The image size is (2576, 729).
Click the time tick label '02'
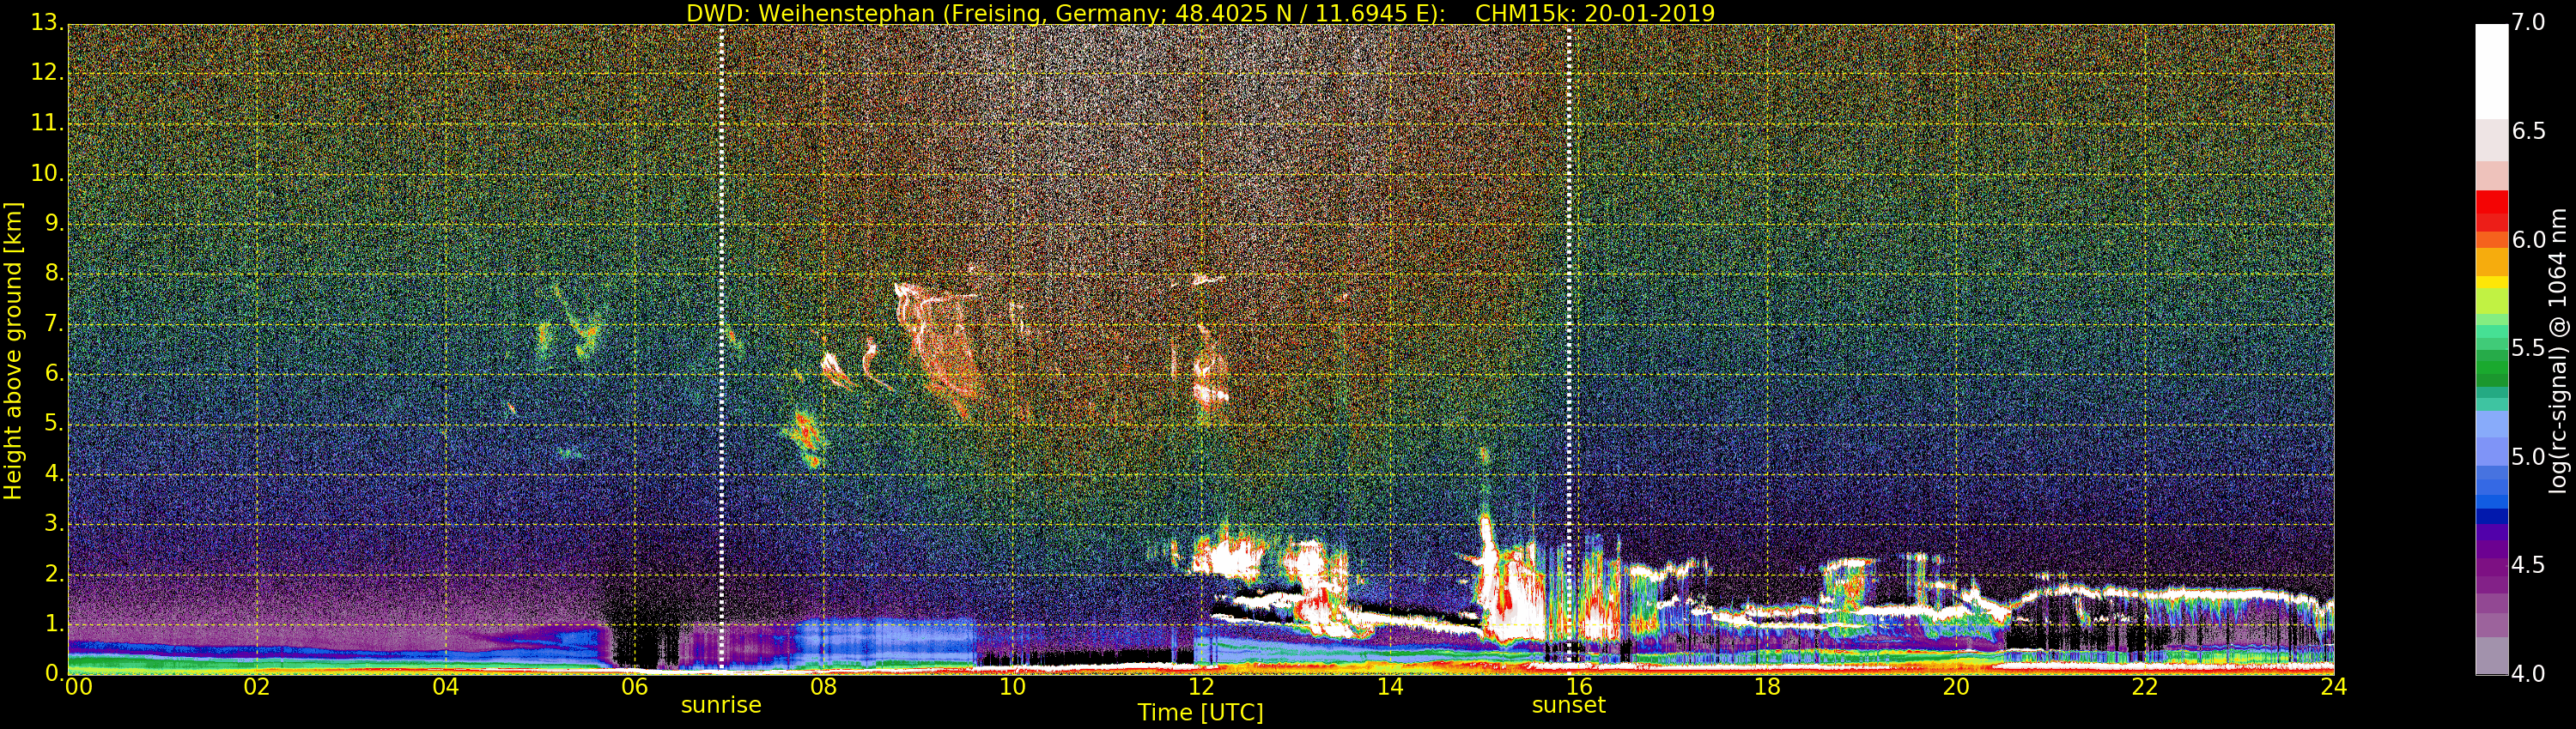tap(257, 687)
